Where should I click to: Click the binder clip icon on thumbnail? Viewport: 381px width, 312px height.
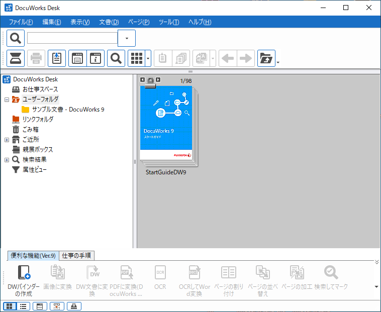[x=150, y=82]
